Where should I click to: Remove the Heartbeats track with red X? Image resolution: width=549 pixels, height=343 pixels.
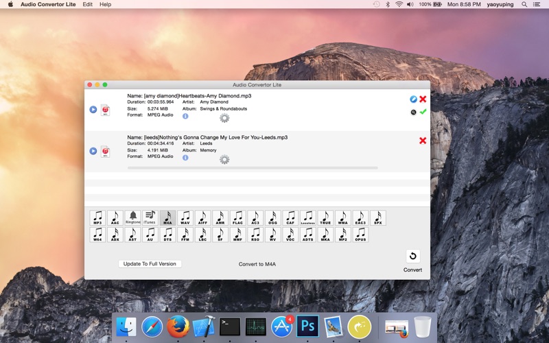pyautogui.click(x=423, y=99)
